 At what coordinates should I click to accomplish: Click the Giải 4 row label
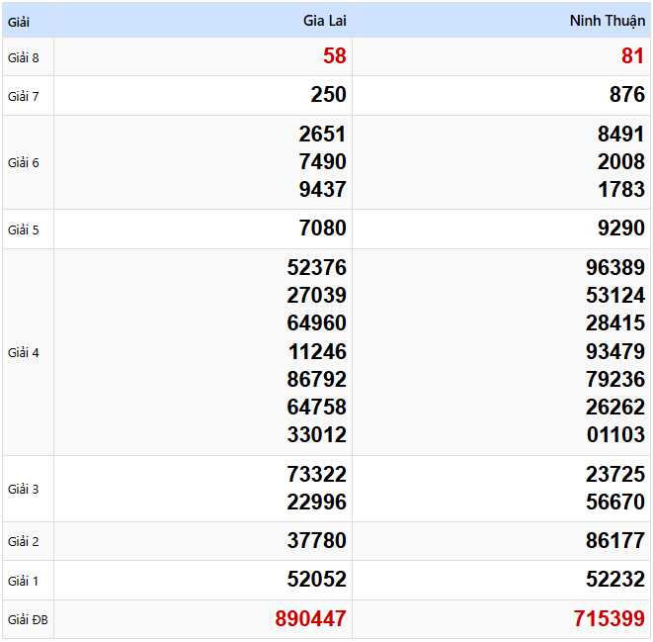coord(24,352)
